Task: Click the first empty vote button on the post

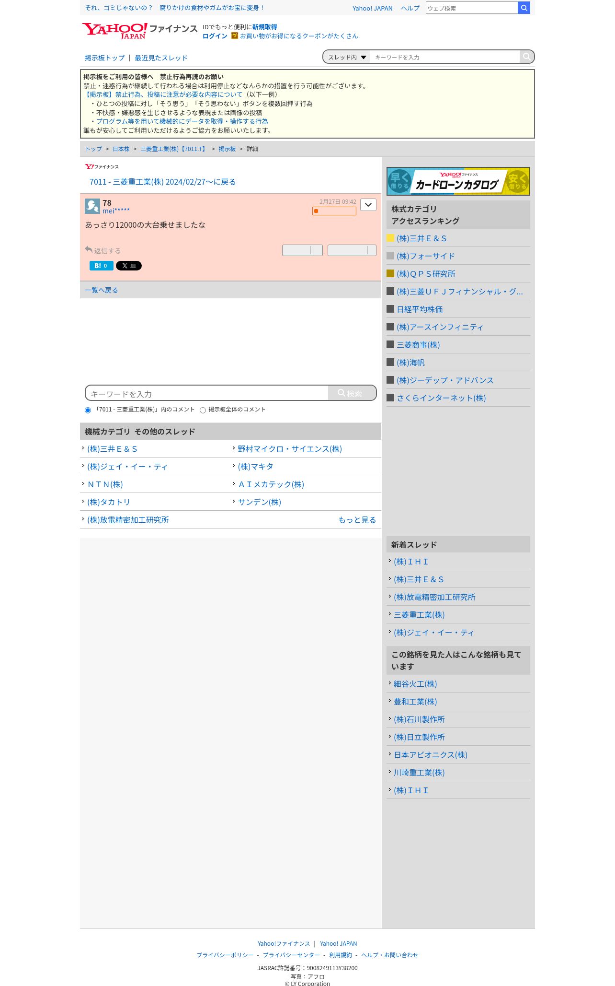Action: point(302,250)
